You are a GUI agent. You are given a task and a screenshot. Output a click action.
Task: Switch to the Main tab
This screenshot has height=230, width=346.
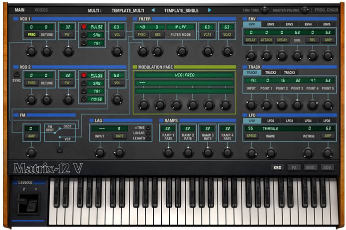[x=19, y=10]
